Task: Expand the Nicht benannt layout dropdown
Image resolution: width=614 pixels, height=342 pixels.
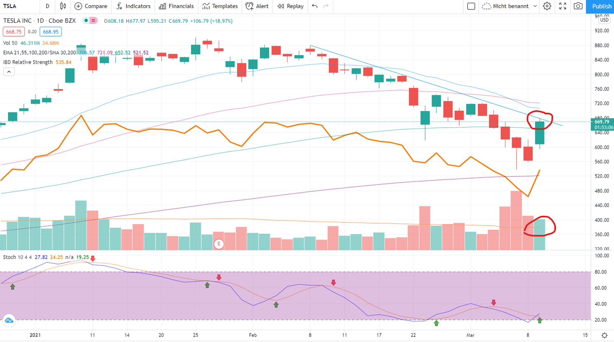Action: (535, 6)
